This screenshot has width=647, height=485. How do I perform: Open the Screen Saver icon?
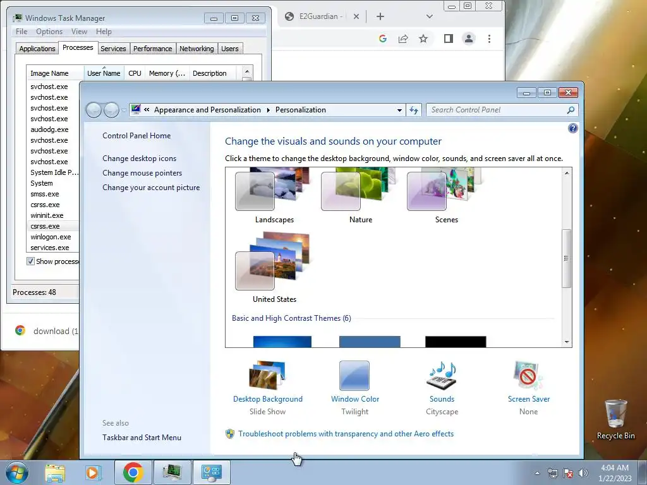tap(529, 376)
